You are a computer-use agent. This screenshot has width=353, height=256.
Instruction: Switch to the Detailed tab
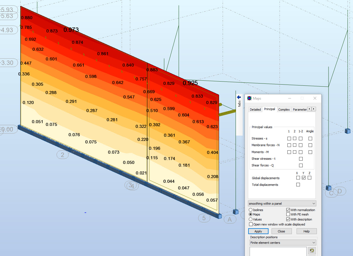(255, 109)
